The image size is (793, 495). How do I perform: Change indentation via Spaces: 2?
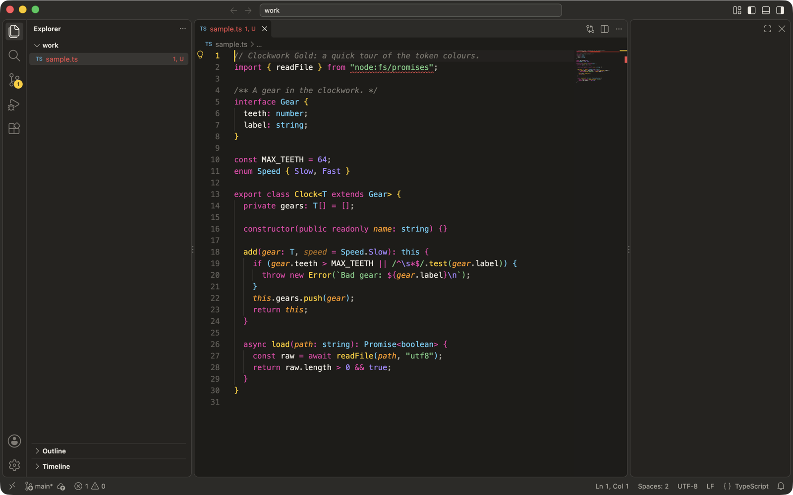[x=653, y=486]
